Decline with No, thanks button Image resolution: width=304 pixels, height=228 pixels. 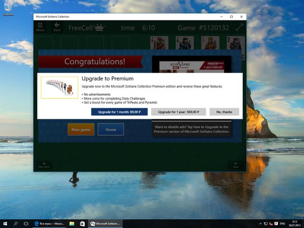pos(224,112)
